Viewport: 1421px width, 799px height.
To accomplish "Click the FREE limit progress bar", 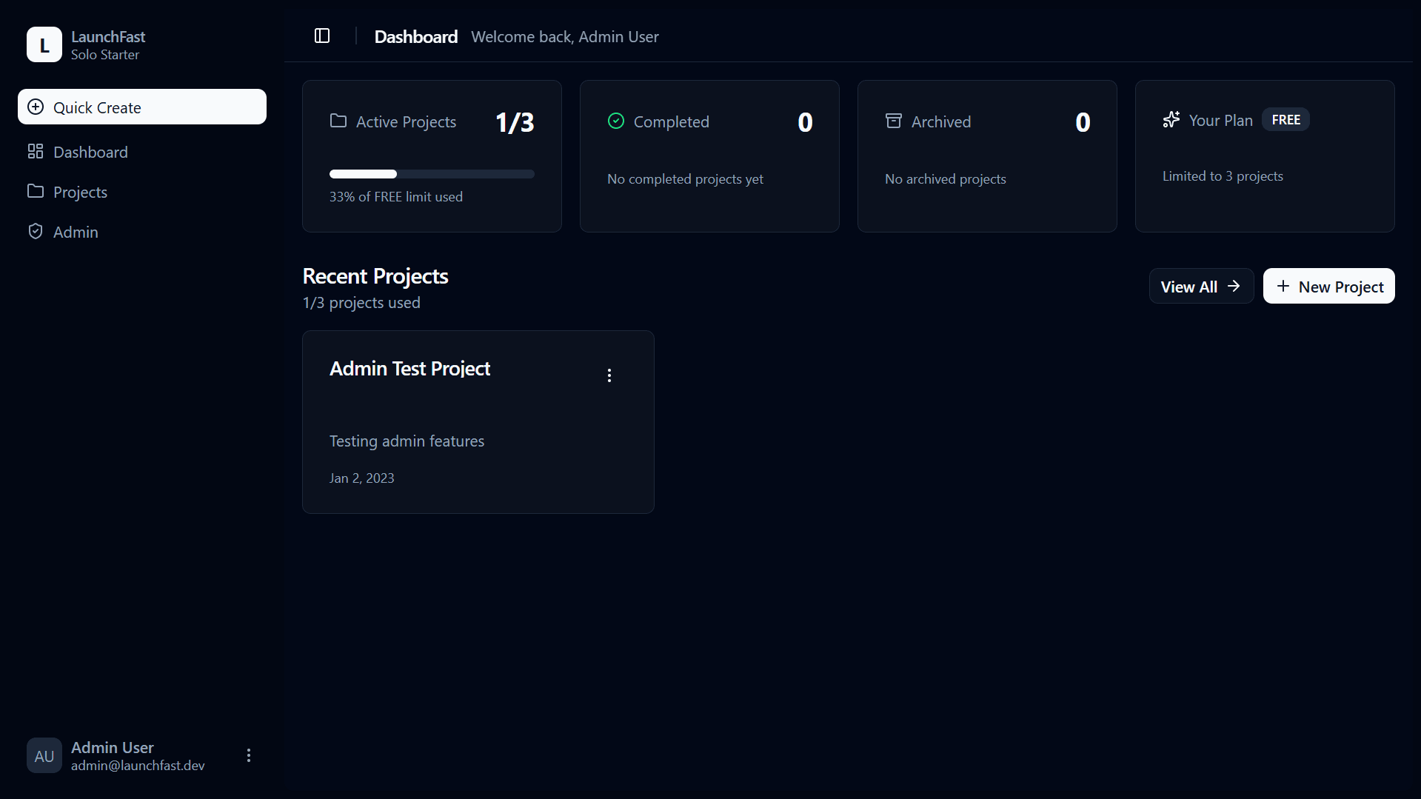I will (x=431, y=173).
